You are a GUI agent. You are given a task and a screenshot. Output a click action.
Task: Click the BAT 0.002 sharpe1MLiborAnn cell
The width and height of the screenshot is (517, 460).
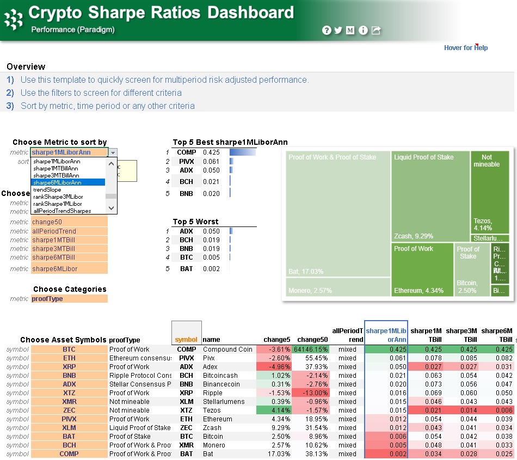click(386, 453)
